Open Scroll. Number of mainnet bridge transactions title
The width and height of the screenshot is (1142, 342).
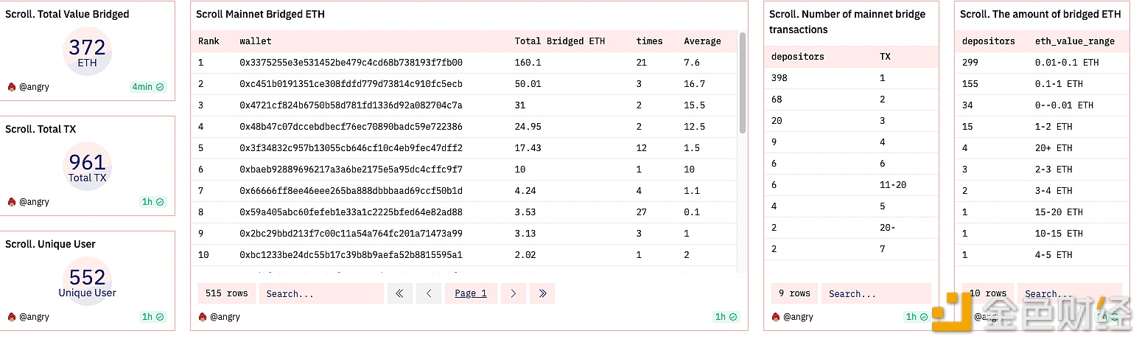click(847, 22)
